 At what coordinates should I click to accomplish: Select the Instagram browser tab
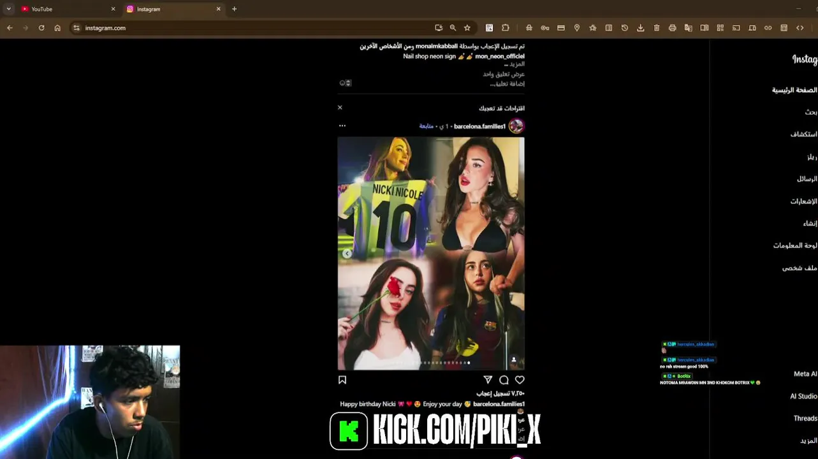click(172, 9)
